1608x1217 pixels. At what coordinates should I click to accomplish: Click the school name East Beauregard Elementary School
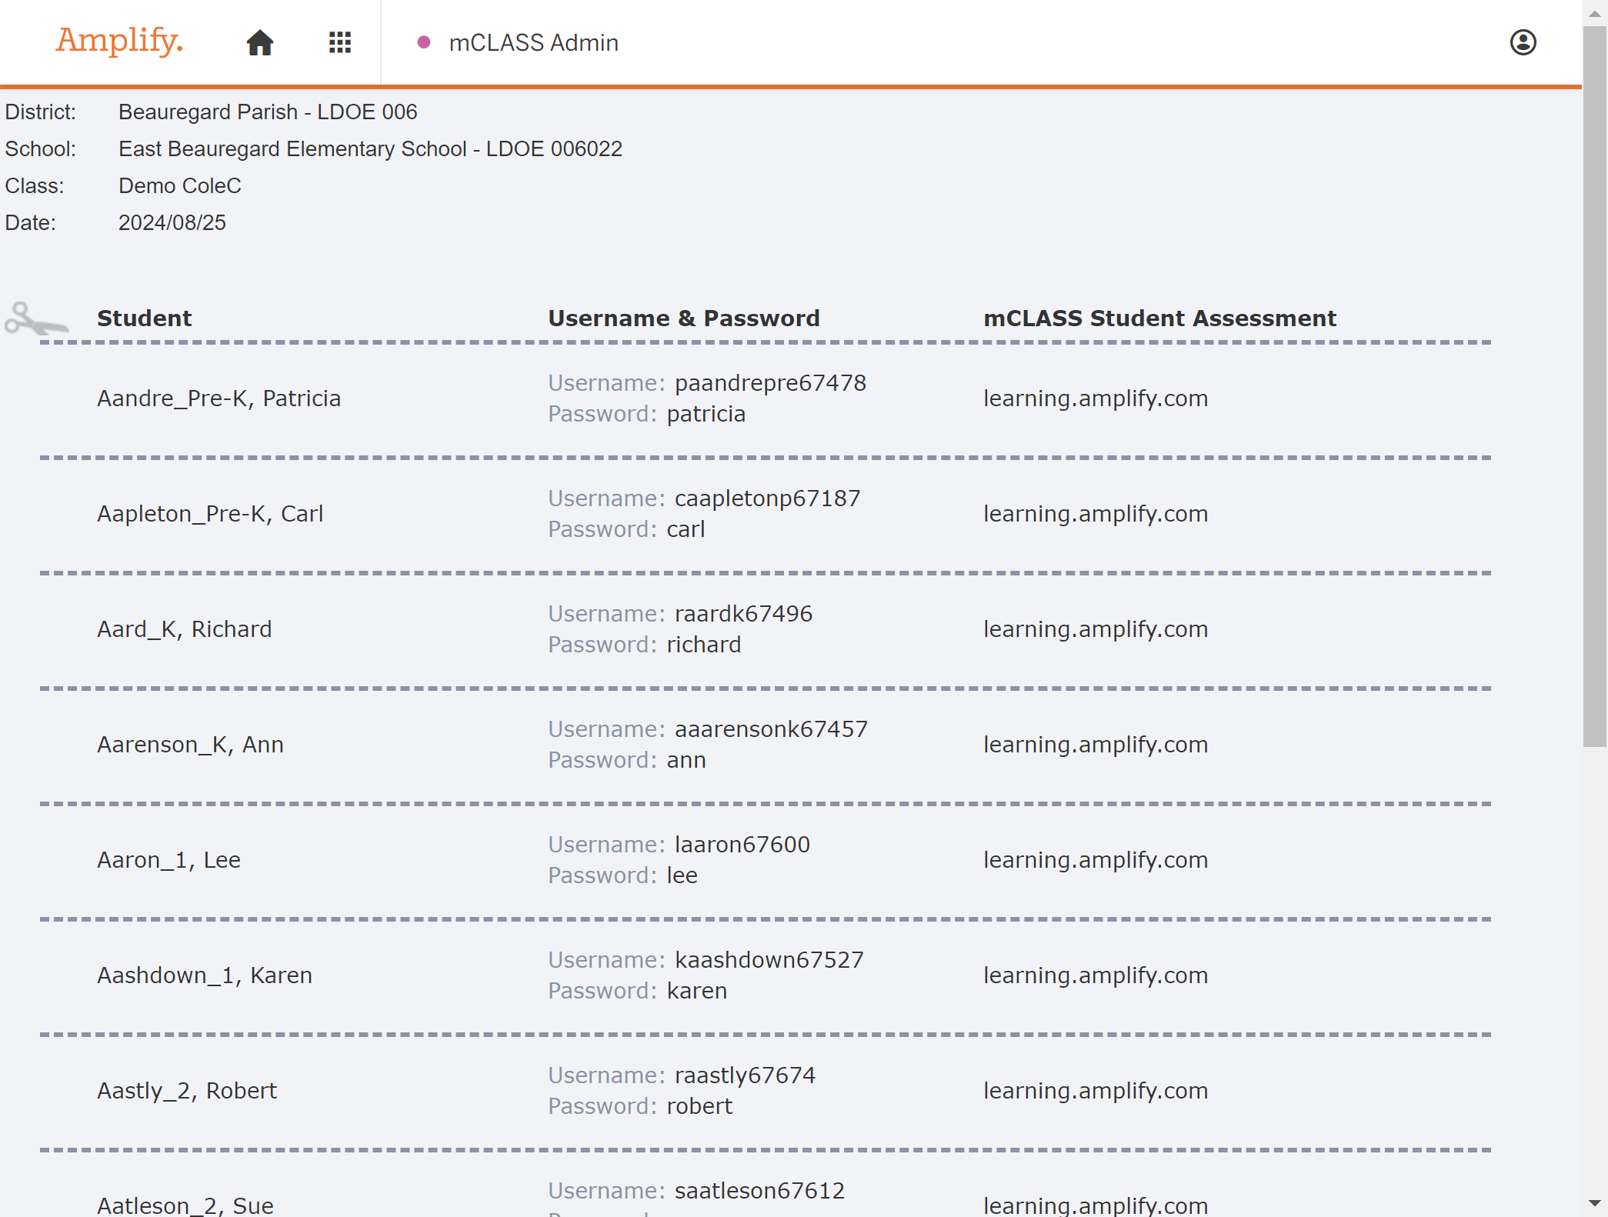pyautogui.click(x=292, y=149)
